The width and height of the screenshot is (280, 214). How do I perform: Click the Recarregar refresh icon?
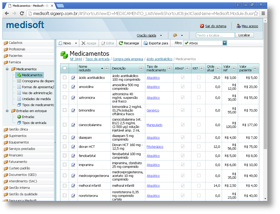[121, 43]
